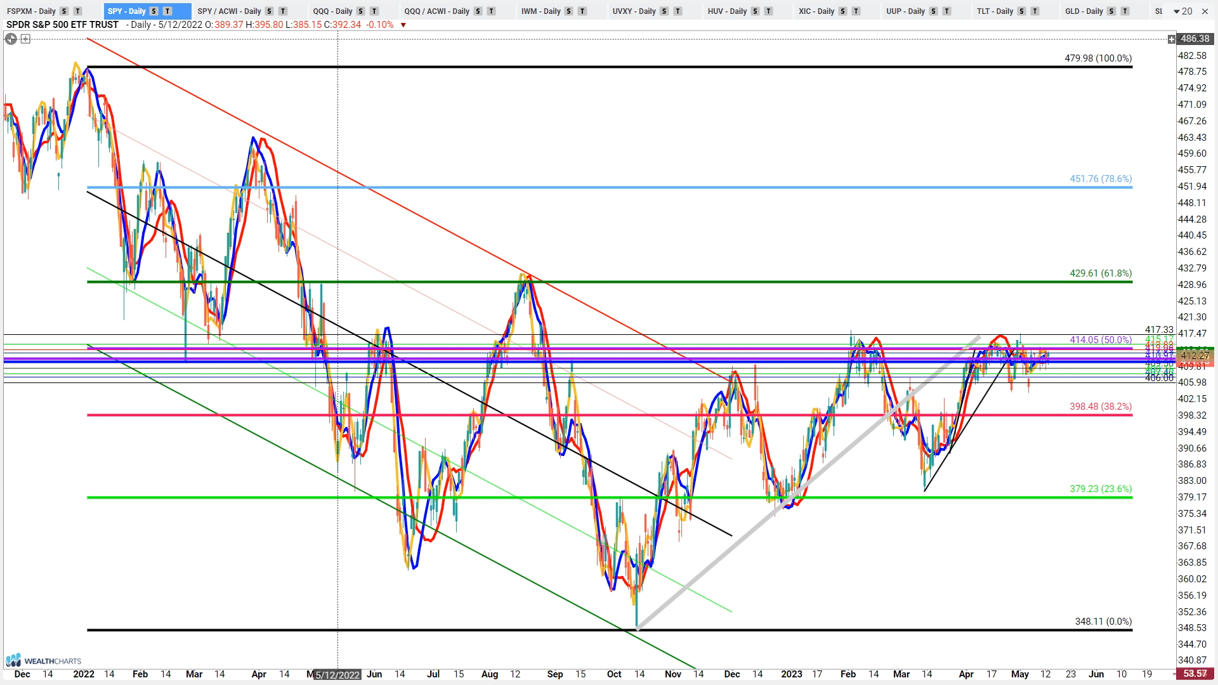Click the T icon on the QQQ / ACWI tab
Screen dimensions: 1218x685
491,11
